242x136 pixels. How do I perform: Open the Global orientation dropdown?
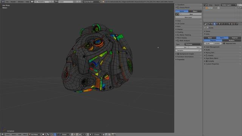tap(66, 134)
